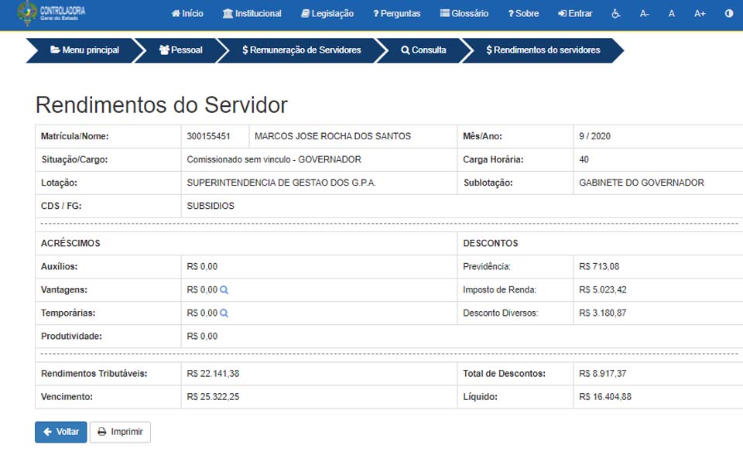Go to Início home page
This screenshot has width=743, height=472.
point(187,14)
